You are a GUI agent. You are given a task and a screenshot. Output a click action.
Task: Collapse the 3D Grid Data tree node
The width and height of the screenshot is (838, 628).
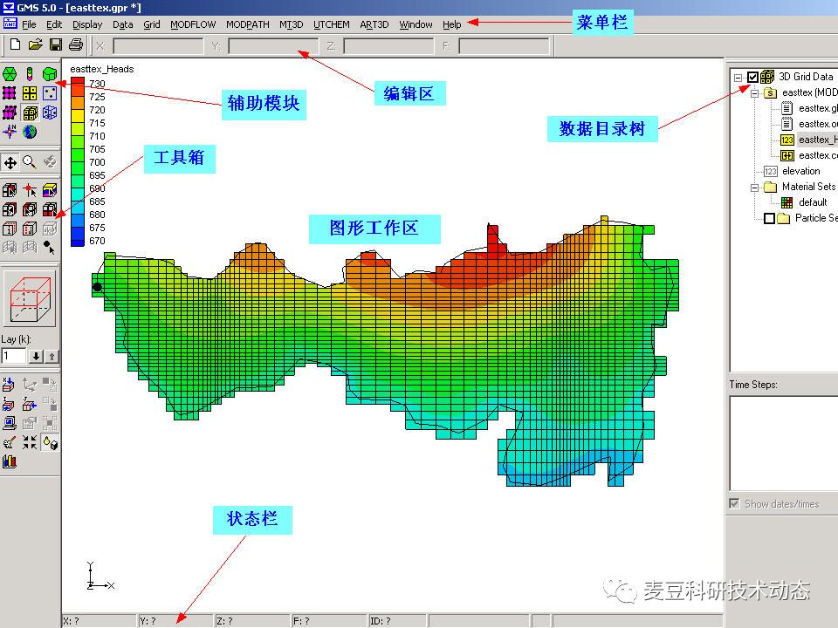(738, 77)
